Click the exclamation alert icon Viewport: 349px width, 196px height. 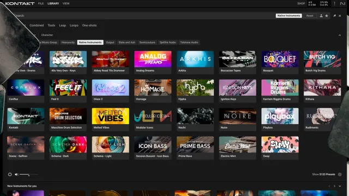(334, 4)
